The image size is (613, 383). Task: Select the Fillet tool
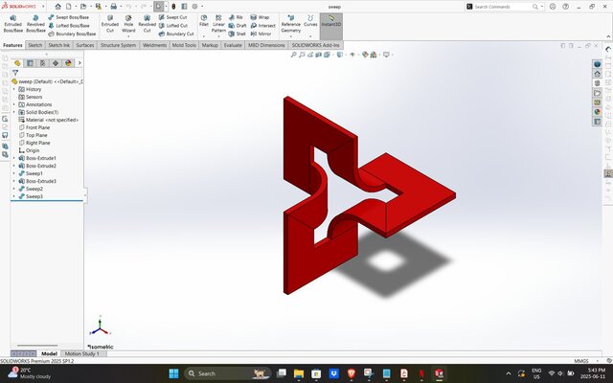(x=204, y=22)
